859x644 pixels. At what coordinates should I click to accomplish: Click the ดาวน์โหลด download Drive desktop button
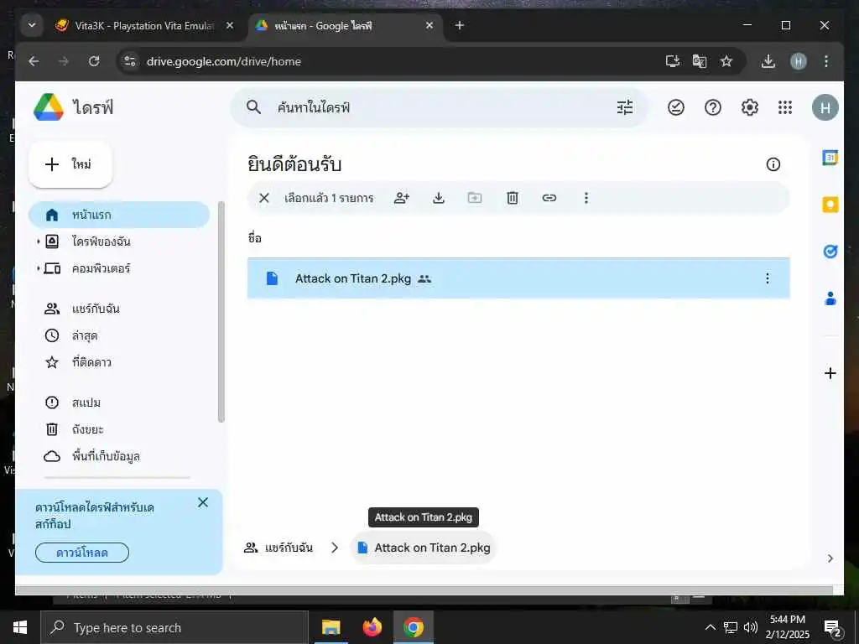tap(82, 553)
